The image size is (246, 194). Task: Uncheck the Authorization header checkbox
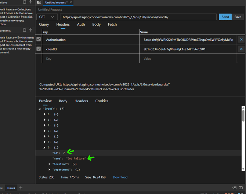[39, 39]
